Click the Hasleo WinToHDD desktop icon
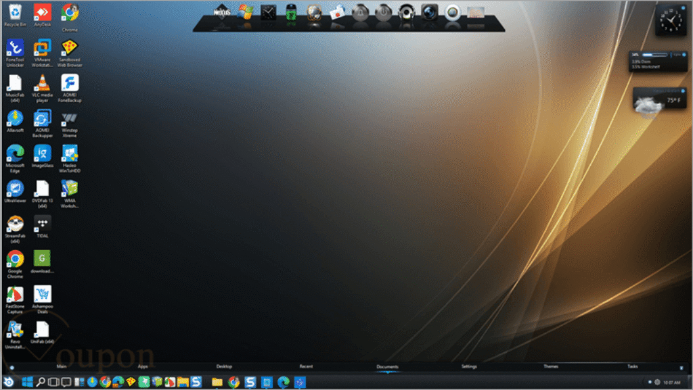 (70, 159)
